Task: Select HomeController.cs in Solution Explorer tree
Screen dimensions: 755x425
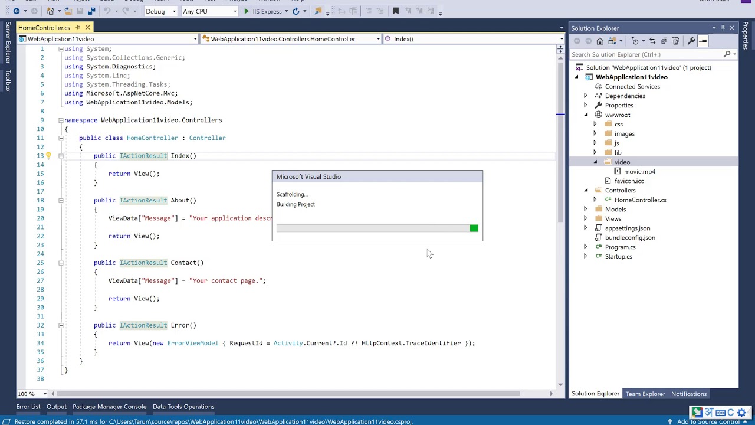Action: pyautogui.click(x=640, y=200)
